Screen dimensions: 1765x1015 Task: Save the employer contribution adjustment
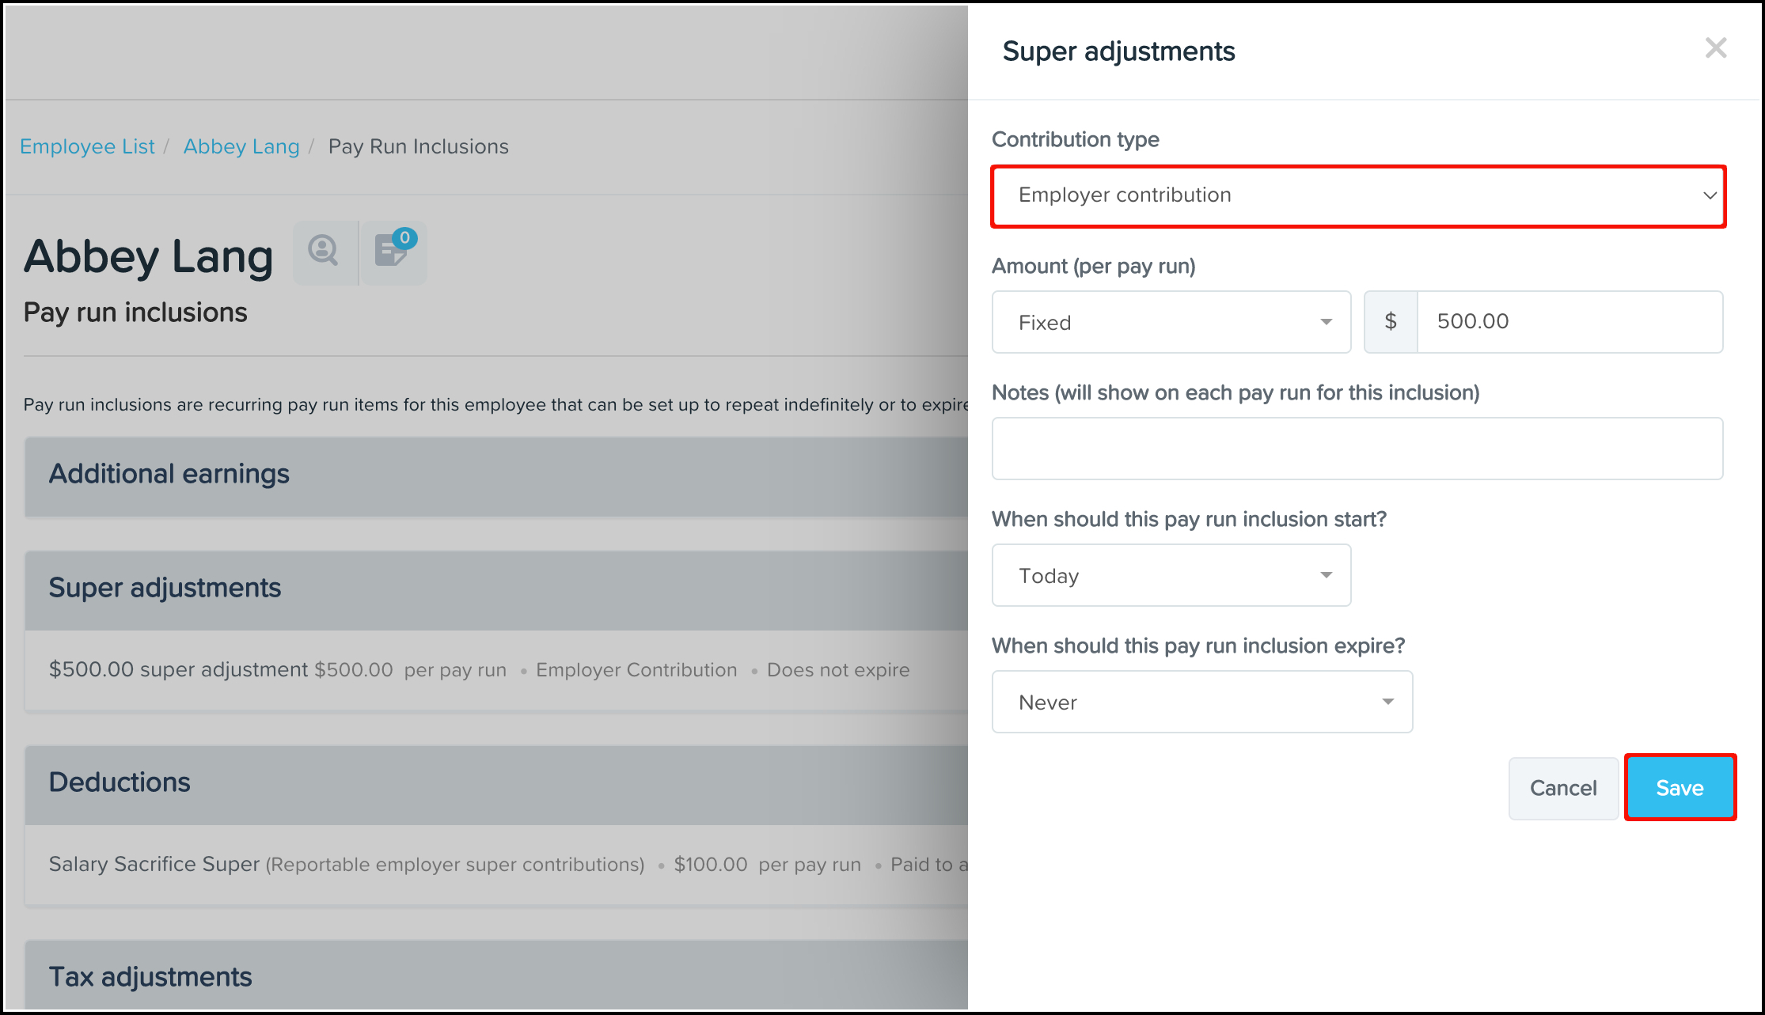[x=1680, y=787]
